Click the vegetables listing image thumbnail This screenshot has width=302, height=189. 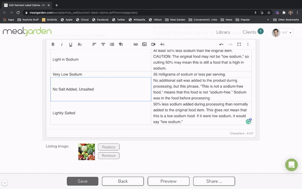[x=87, y=152]
